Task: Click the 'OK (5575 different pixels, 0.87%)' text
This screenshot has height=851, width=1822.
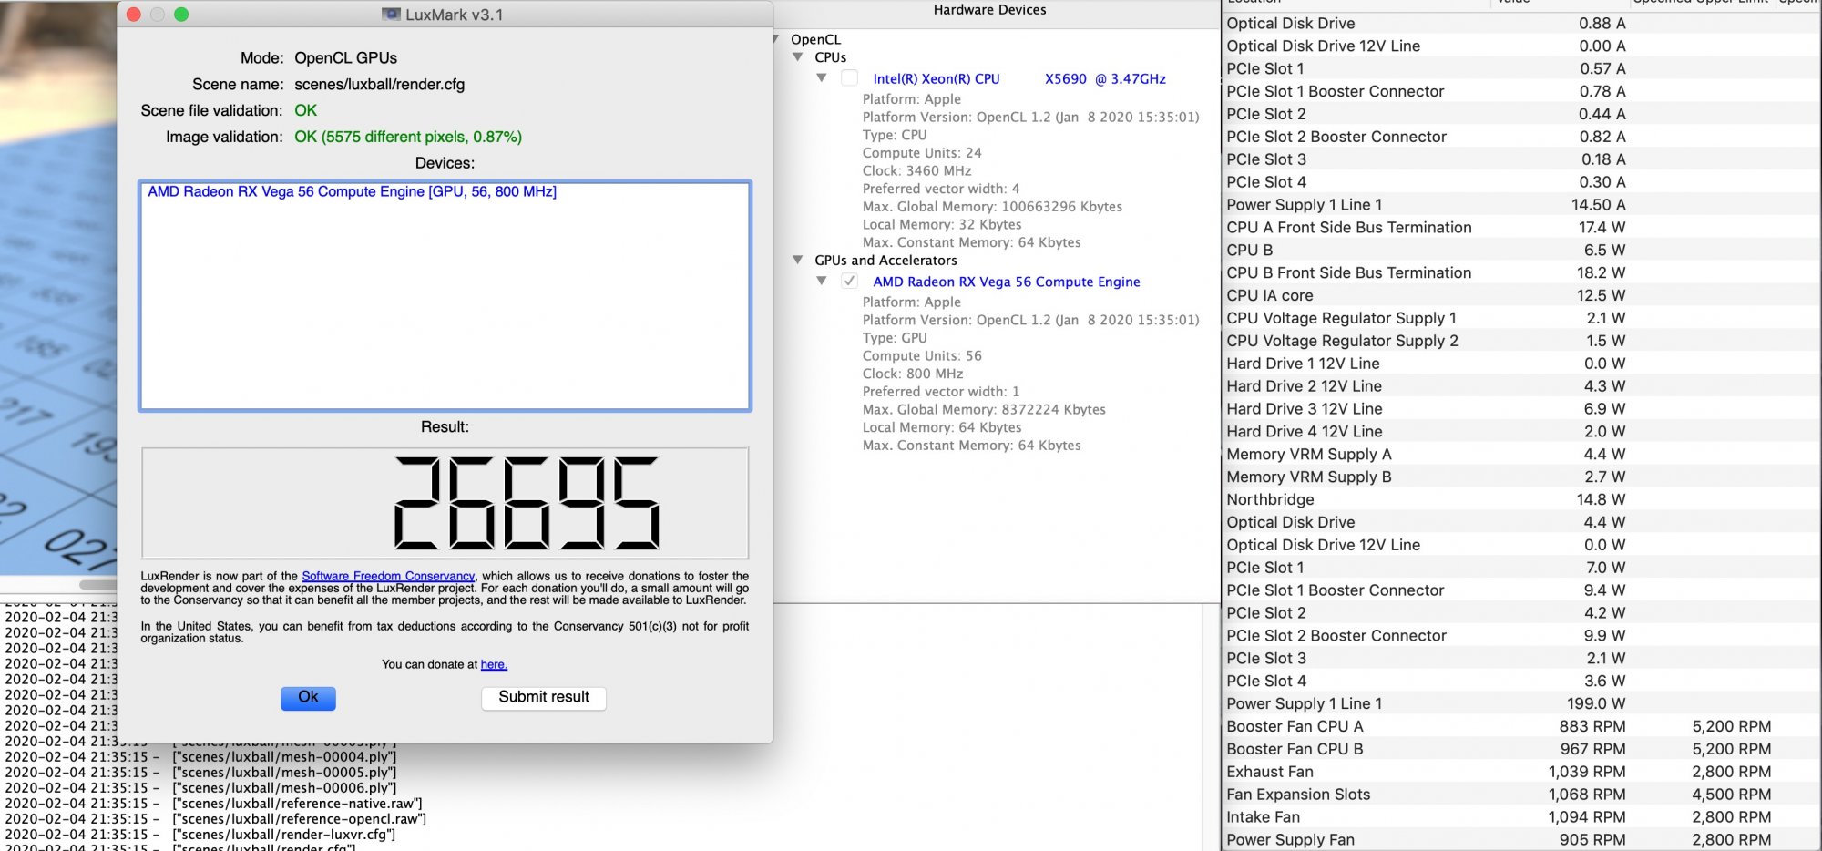Action: point(408,138)
